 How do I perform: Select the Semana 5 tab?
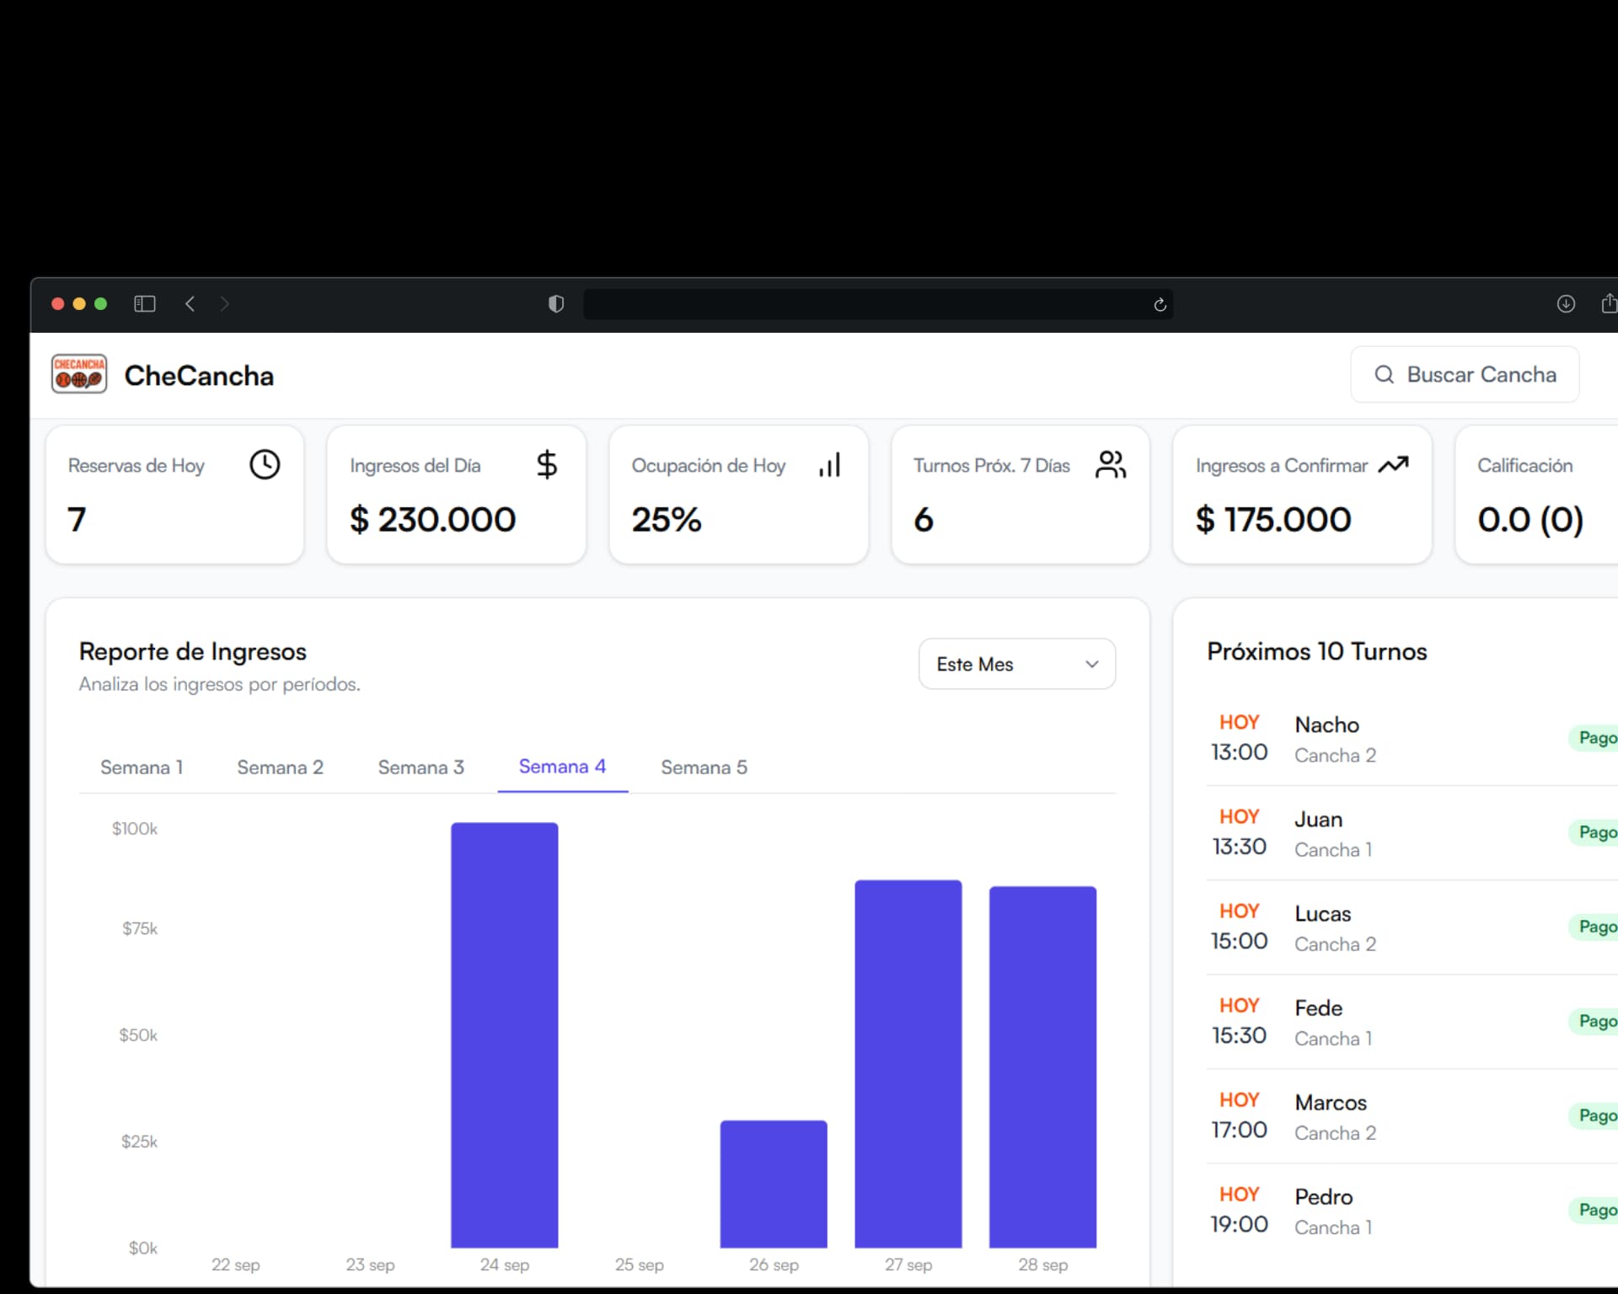tap(704, 767)
